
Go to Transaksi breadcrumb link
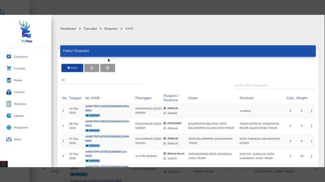point(90,29)
